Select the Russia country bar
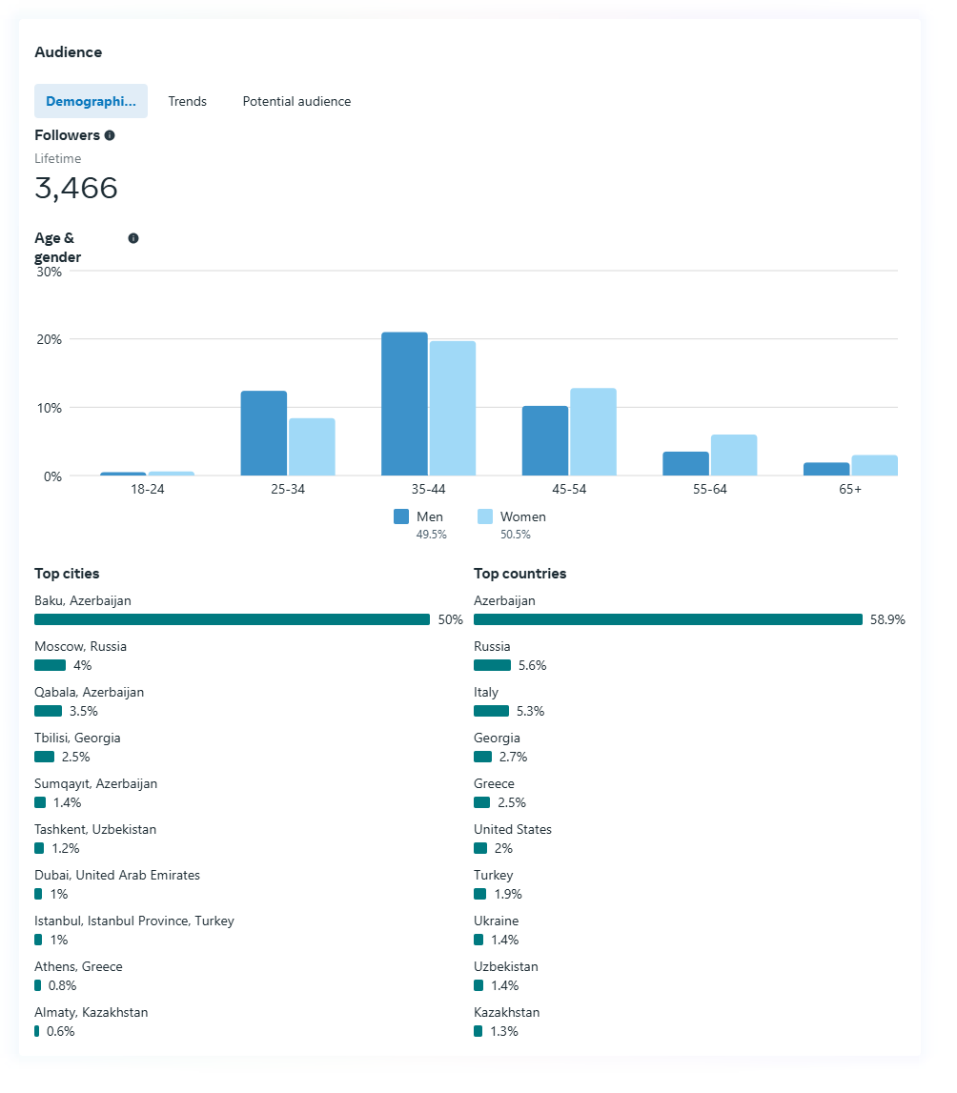The width and height of the screenshot is (957, 1093). click(492, 665)
